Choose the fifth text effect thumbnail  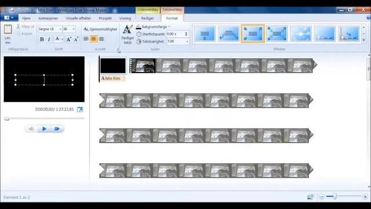[301, 34]
